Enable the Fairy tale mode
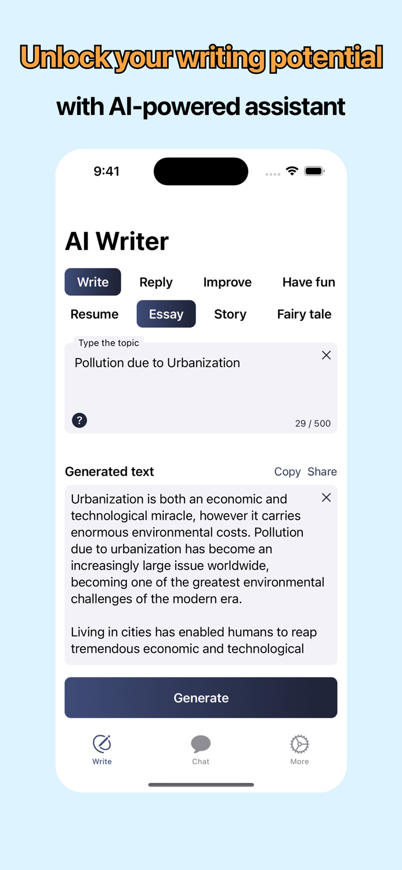 [304, 314]
